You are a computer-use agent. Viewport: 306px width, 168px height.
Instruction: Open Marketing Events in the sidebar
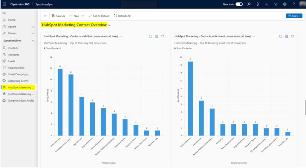(19, 81)
